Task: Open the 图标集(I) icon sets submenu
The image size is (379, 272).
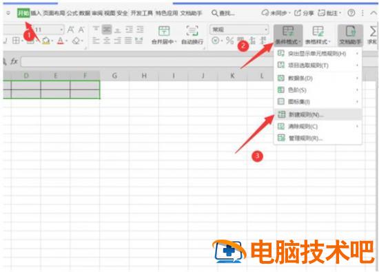Action: (318, 102)
